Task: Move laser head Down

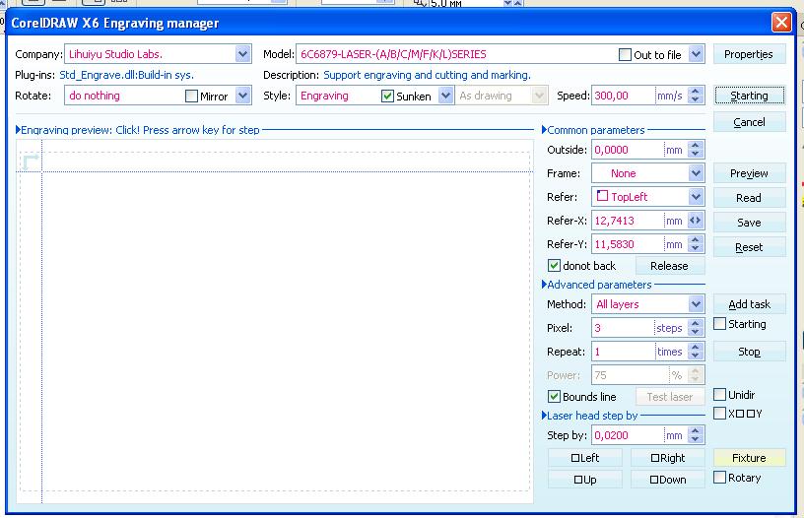Action: pos(668,480)
